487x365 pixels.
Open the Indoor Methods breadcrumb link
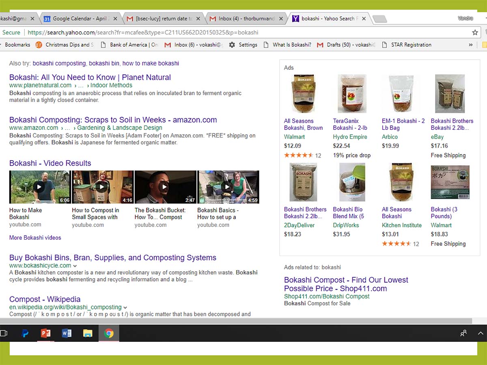pyautogui.click(x=111, y=85)
